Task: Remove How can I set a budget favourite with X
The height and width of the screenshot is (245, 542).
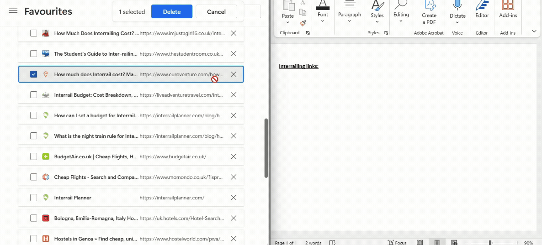Action: [x=234, y=115]
